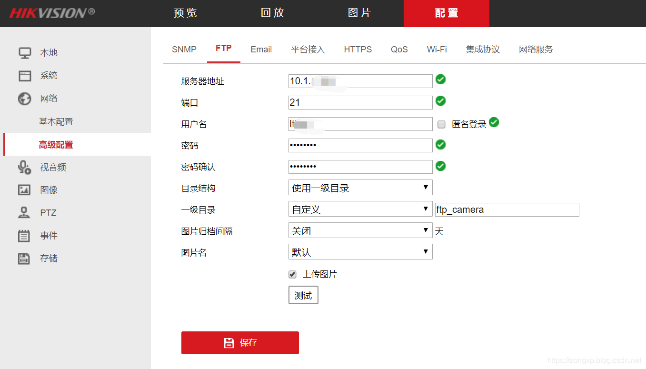Switch to the 回放 top tab

tap(272, 13)
